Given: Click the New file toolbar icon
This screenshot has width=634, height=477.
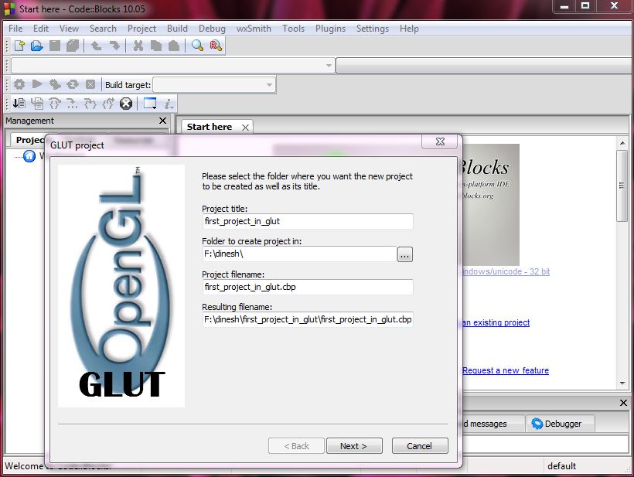Looking at the screenshot, I should pos(19,46).
